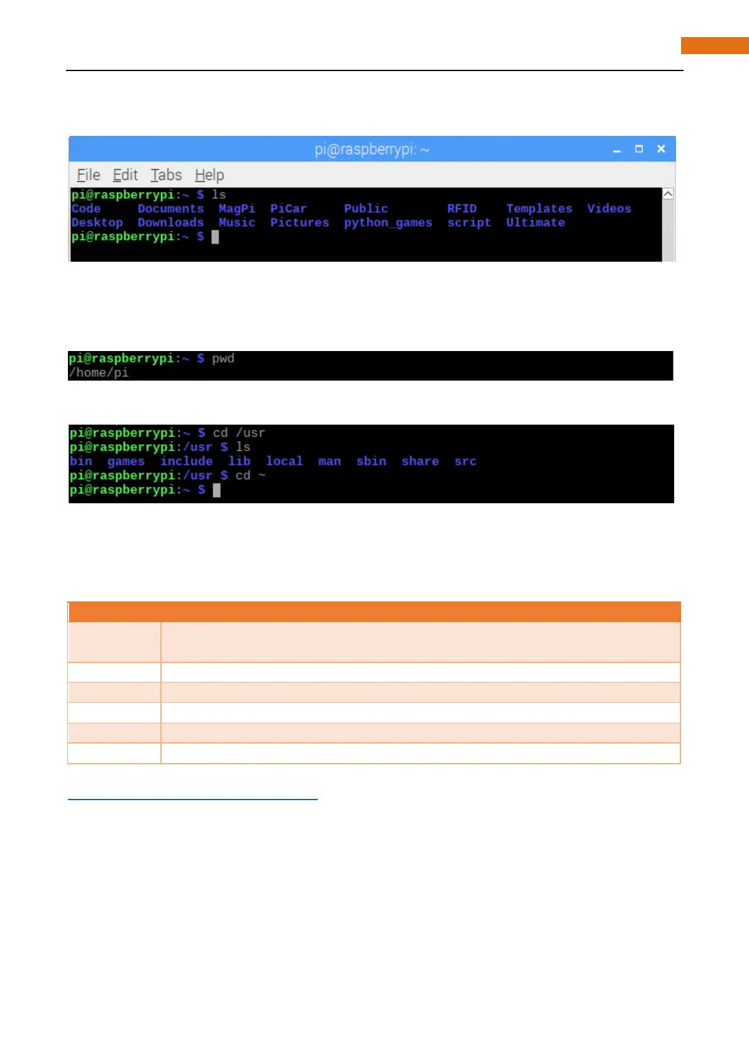Click the 'src' entry in /usr listing
749x1060 pixels.
pyautogui.click(x=465, y=461)
